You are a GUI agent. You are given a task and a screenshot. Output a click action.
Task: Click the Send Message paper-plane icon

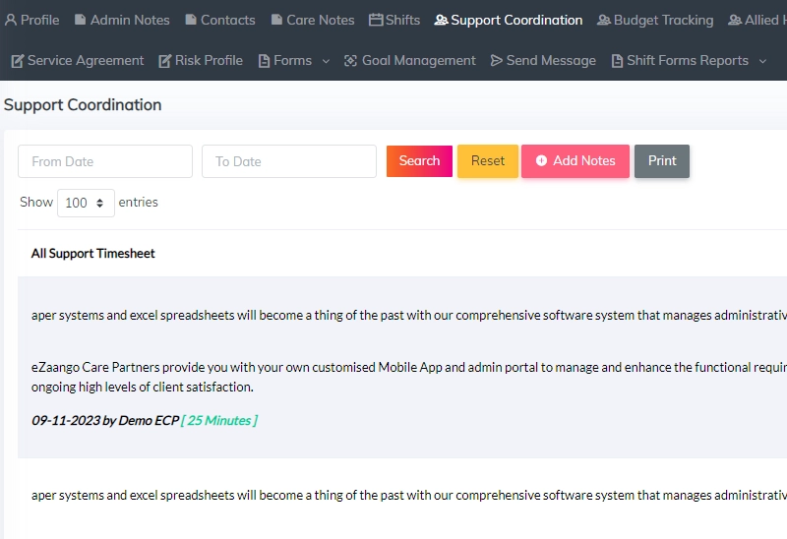coord(497,61)
